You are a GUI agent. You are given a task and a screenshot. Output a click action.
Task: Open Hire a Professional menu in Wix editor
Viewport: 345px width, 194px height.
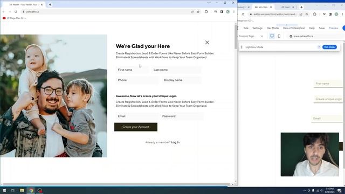[x=294, y=28]
